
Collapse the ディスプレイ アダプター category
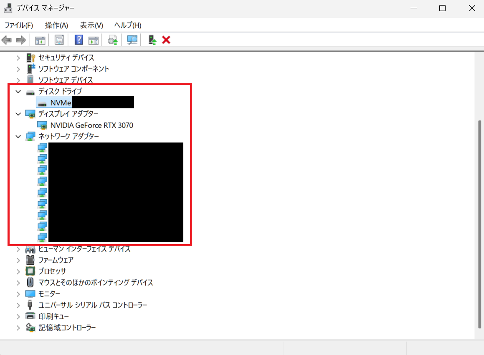click(x=18, y=114)
